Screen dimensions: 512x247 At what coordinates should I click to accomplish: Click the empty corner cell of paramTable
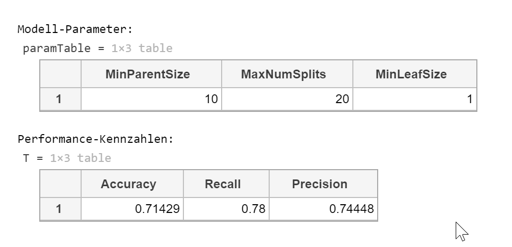60,74
